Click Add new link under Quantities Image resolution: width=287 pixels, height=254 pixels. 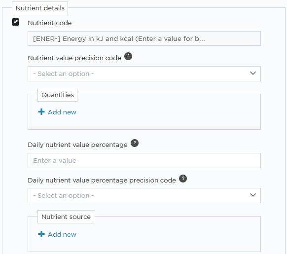tap(62, 112)
